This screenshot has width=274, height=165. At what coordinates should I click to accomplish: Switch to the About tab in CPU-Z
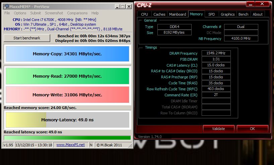[258, 14]
